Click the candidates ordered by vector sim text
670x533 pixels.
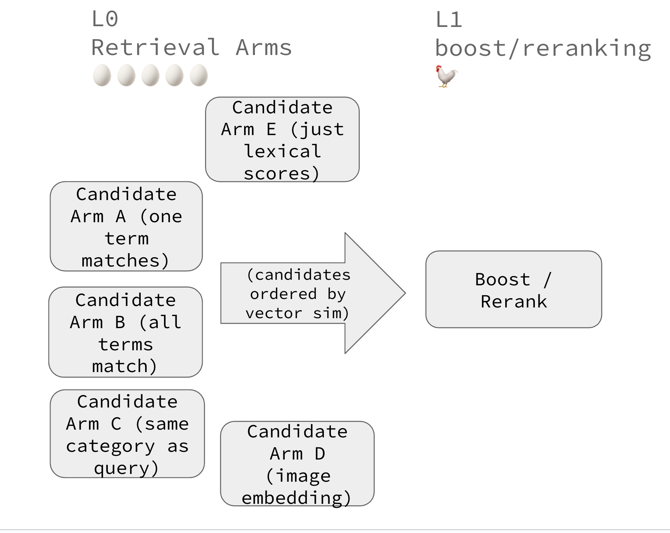pyautogui.click(x=298, y=294)
